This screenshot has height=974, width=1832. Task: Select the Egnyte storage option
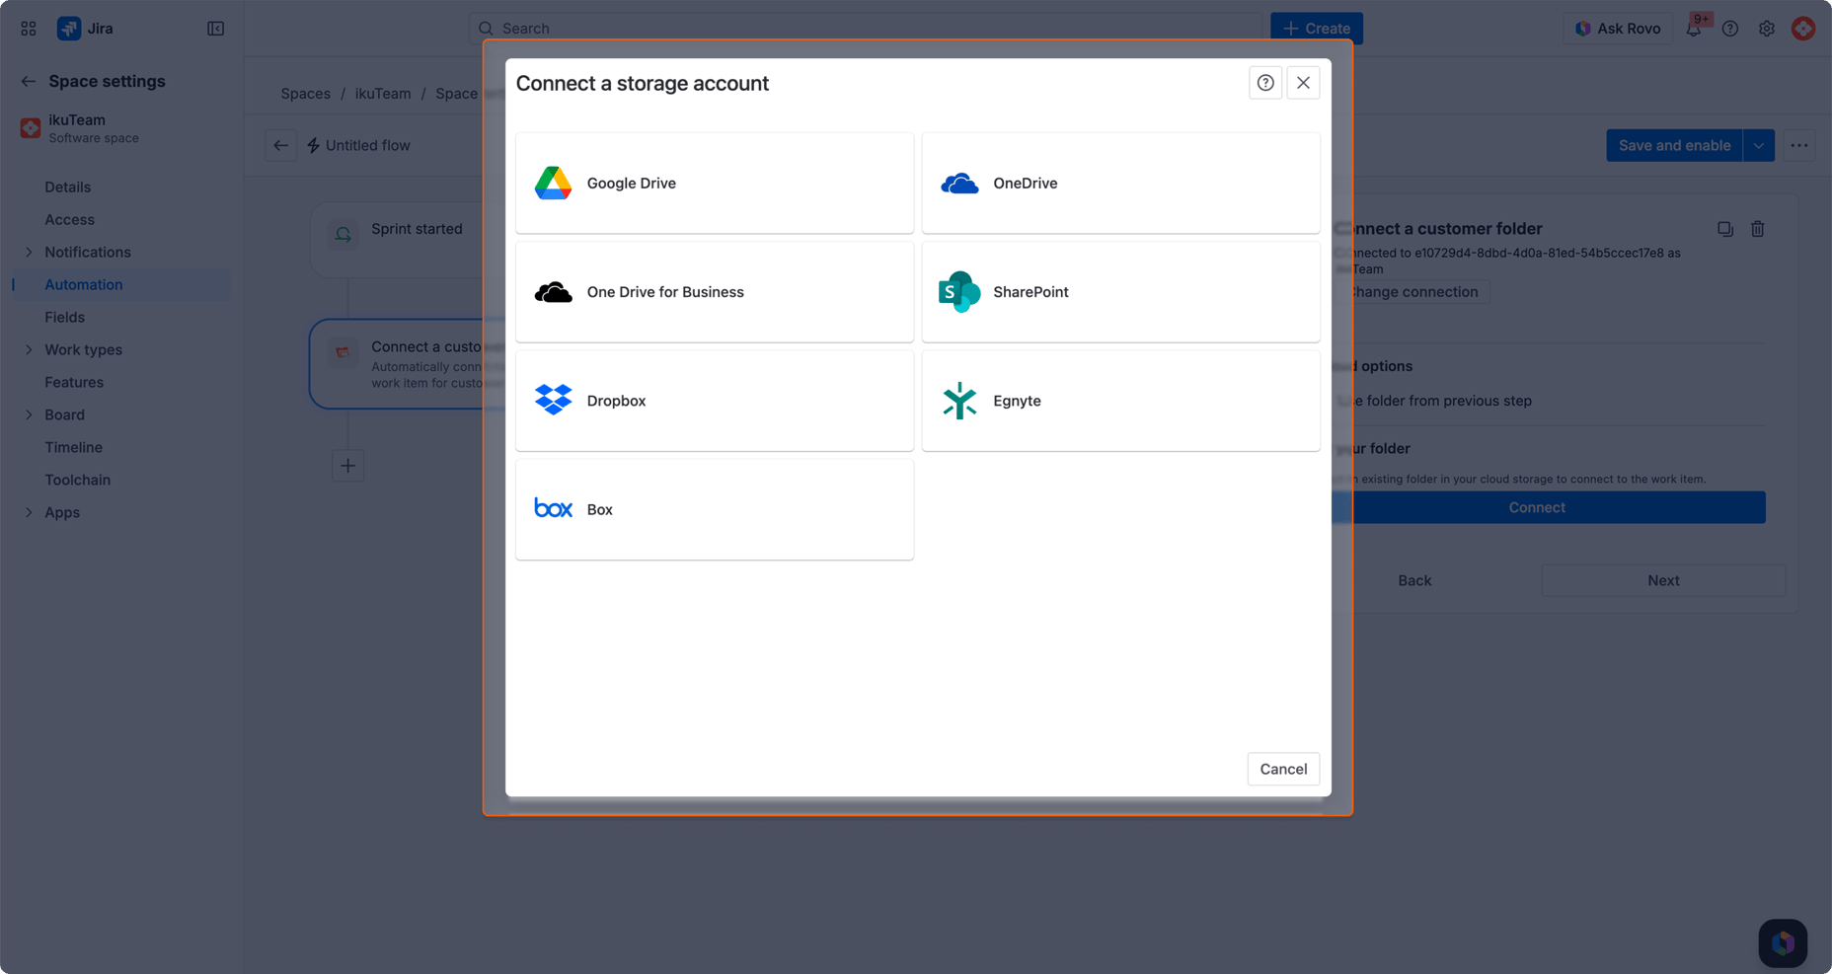point(1121,401)
